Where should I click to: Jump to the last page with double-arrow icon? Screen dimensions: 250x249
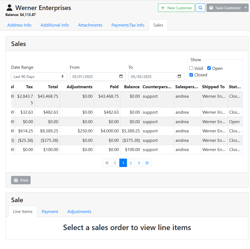pos(147,163)
